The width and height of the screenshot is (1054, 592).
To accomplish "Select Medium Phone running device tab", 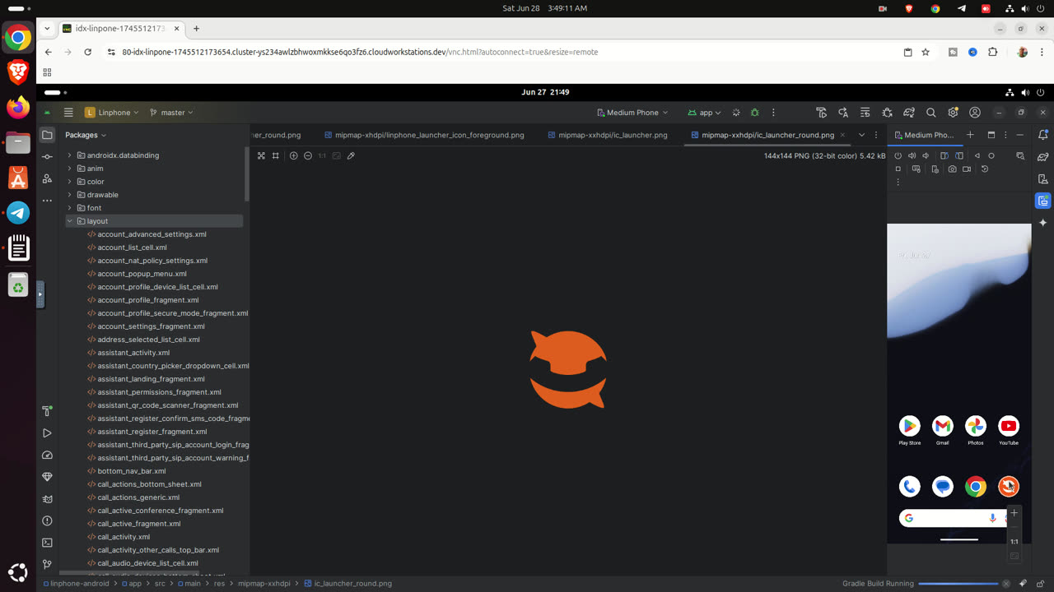I will tap(923, 135).
